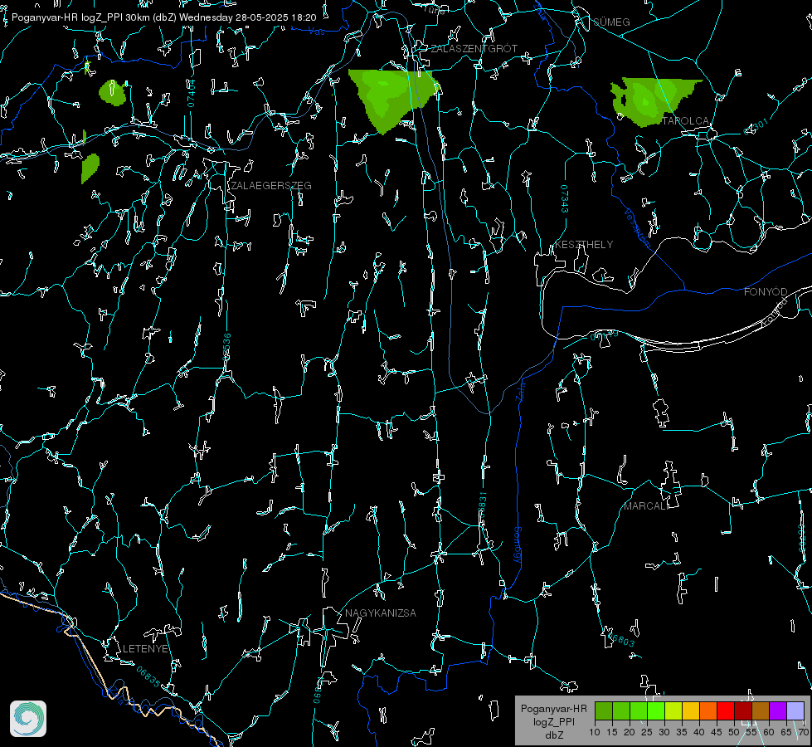The image size is (812, 747).
Task: Click the legend value 30
Action: click(664, 733)
